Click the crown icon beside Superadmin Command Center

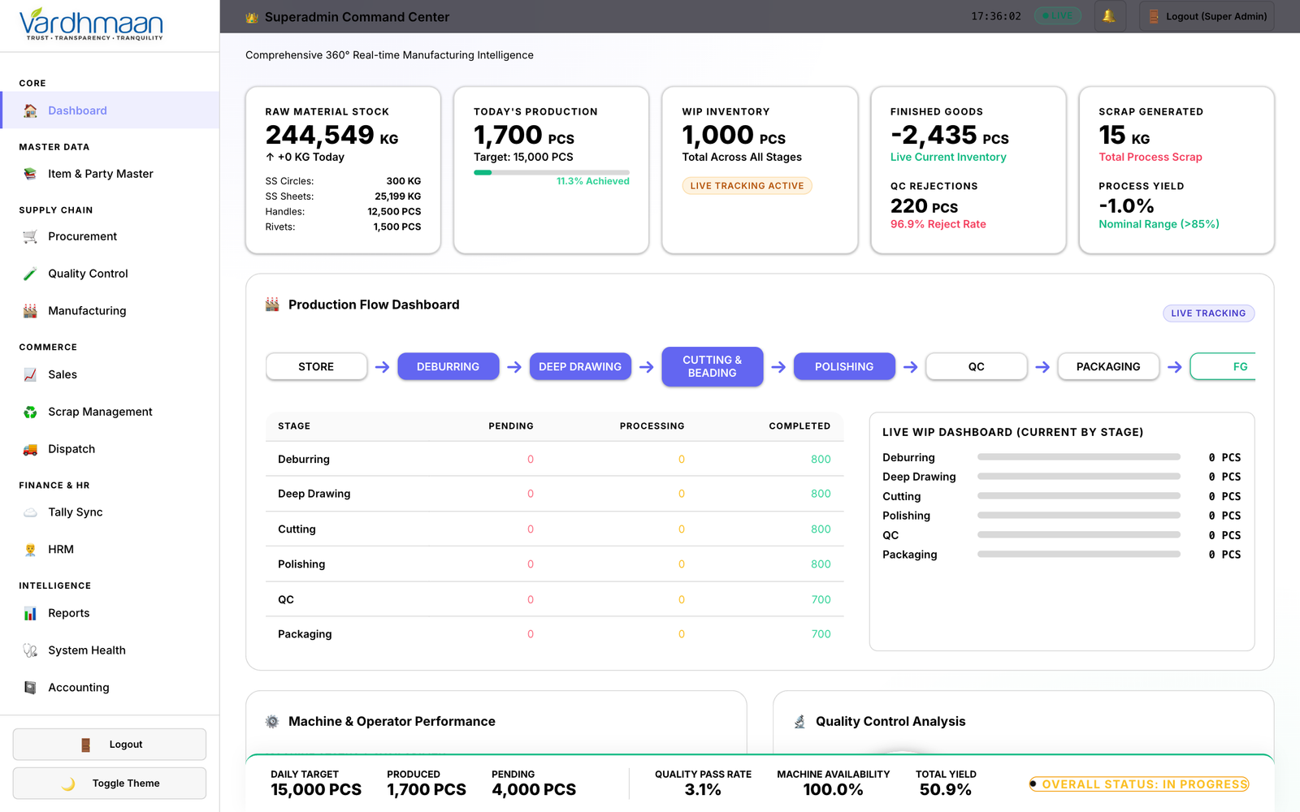pyautogui.click(x=252, y=17)
